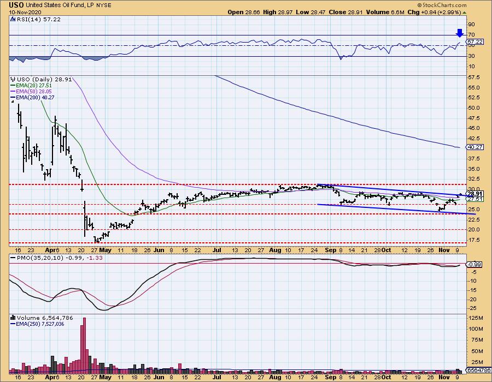Click 'Jun' on the price chart date axis
492x382 pixels.
click(159, 250)
